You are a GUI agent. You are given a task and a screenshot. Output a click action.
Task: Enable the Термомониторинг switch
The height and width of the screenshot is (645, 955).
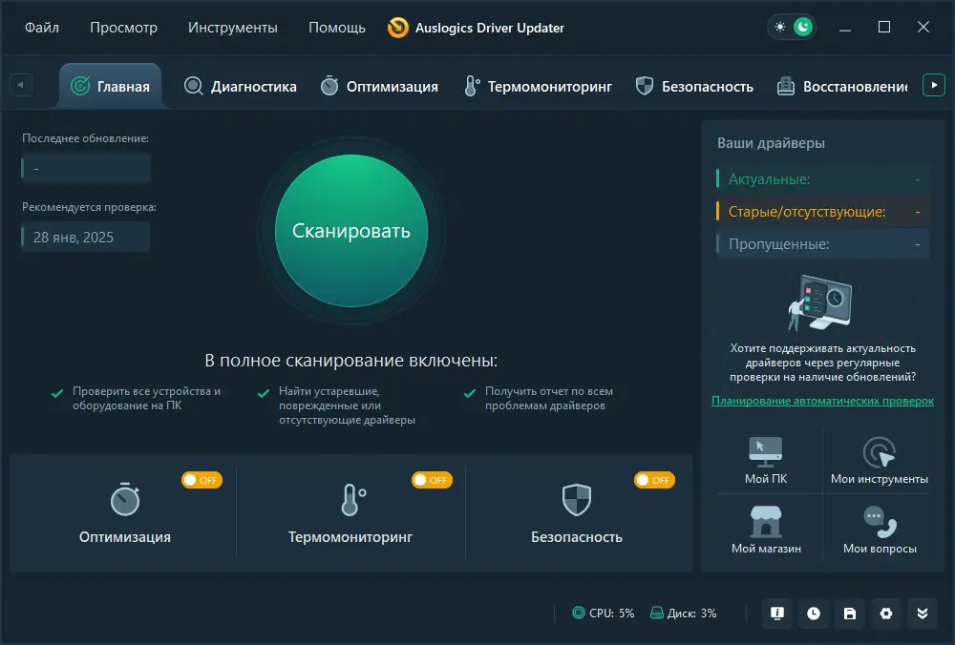click(432, 480)
